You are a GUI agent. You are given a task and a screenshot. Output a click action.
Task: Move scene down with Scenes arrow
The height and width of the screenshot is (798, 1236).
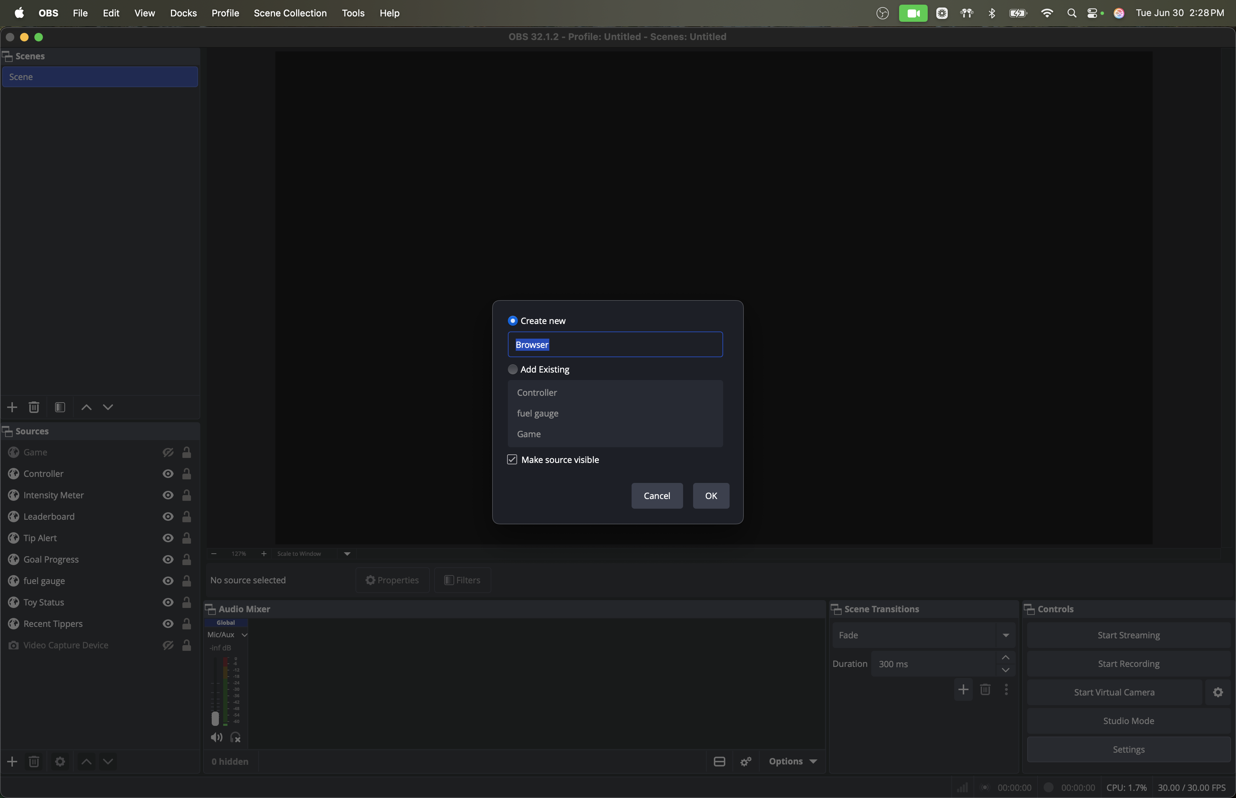pos(108,407)
